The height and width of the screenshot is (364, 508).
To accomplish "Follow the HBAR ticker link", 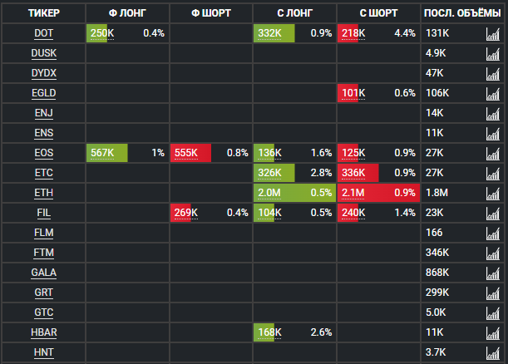I will tap(43, 332).
